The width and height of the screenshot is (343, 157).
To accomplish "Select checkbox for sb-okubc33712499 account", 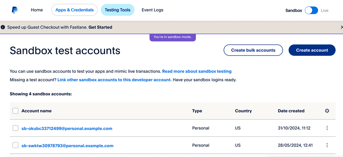I will 15,128.
